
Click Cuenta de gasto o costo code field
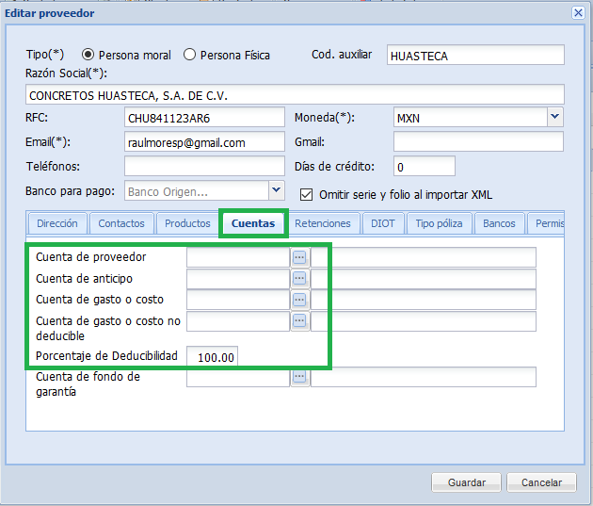238,300
